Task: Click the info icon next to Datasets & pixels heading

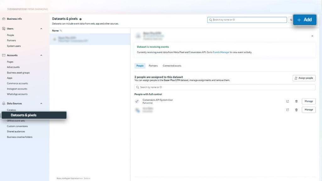Action: click(x=80, y=19)
